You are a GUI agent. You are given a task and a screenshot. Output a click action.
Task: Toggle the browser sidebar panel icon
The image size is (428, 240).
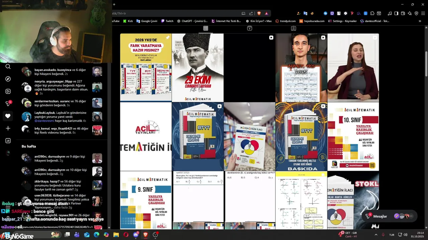pos(396,13)
